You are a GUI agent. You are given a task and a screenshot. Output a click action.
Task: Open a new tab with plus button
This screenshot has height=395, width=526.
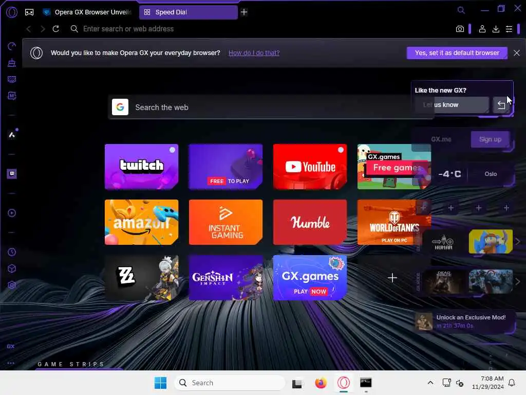[244, 12]
